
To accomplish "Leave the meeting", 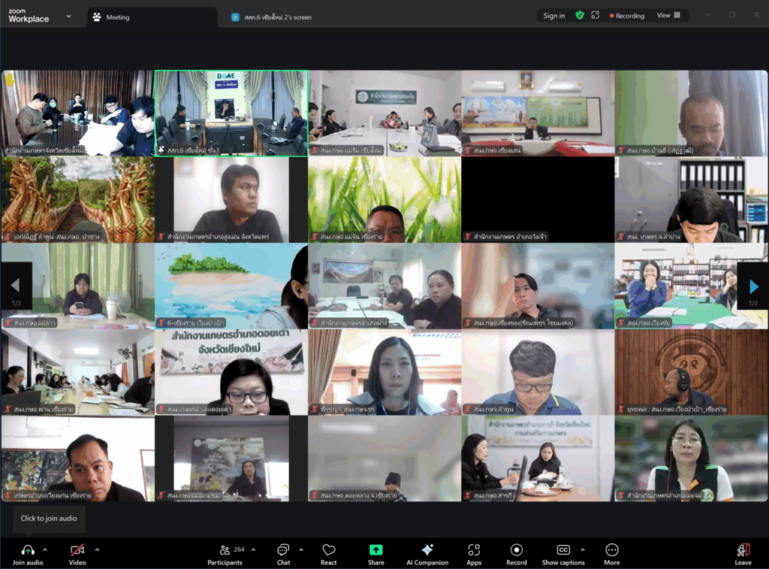I will click(x=743, y=552).
